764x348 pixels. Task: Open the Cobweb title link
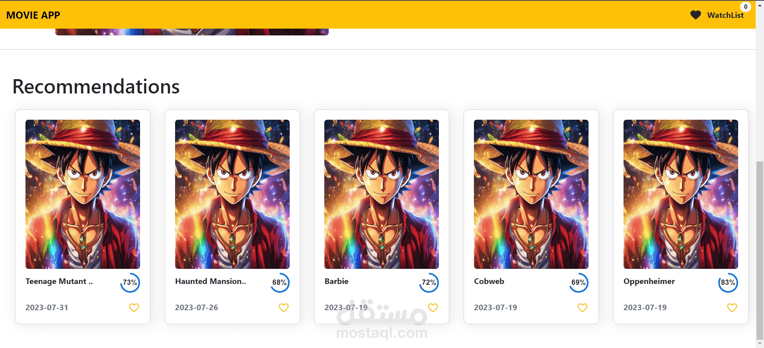point(489,281)
